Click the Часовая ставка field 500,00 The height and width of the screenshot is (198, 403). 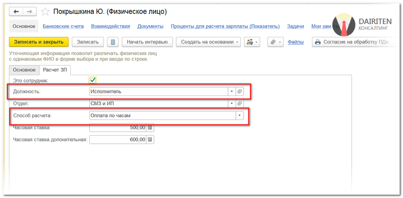coord(118,128)
